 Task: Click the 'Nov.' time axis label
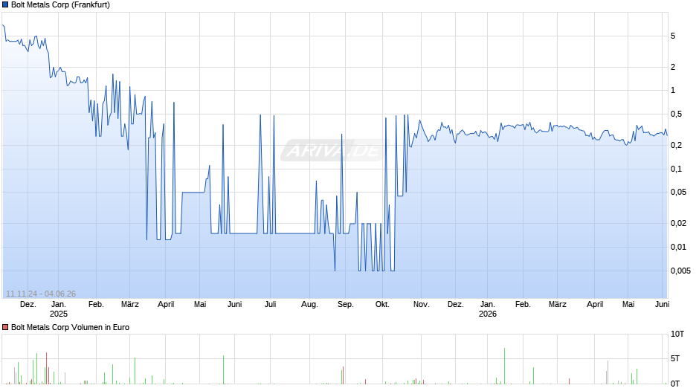pyautogui.click(x=422, y=305)
